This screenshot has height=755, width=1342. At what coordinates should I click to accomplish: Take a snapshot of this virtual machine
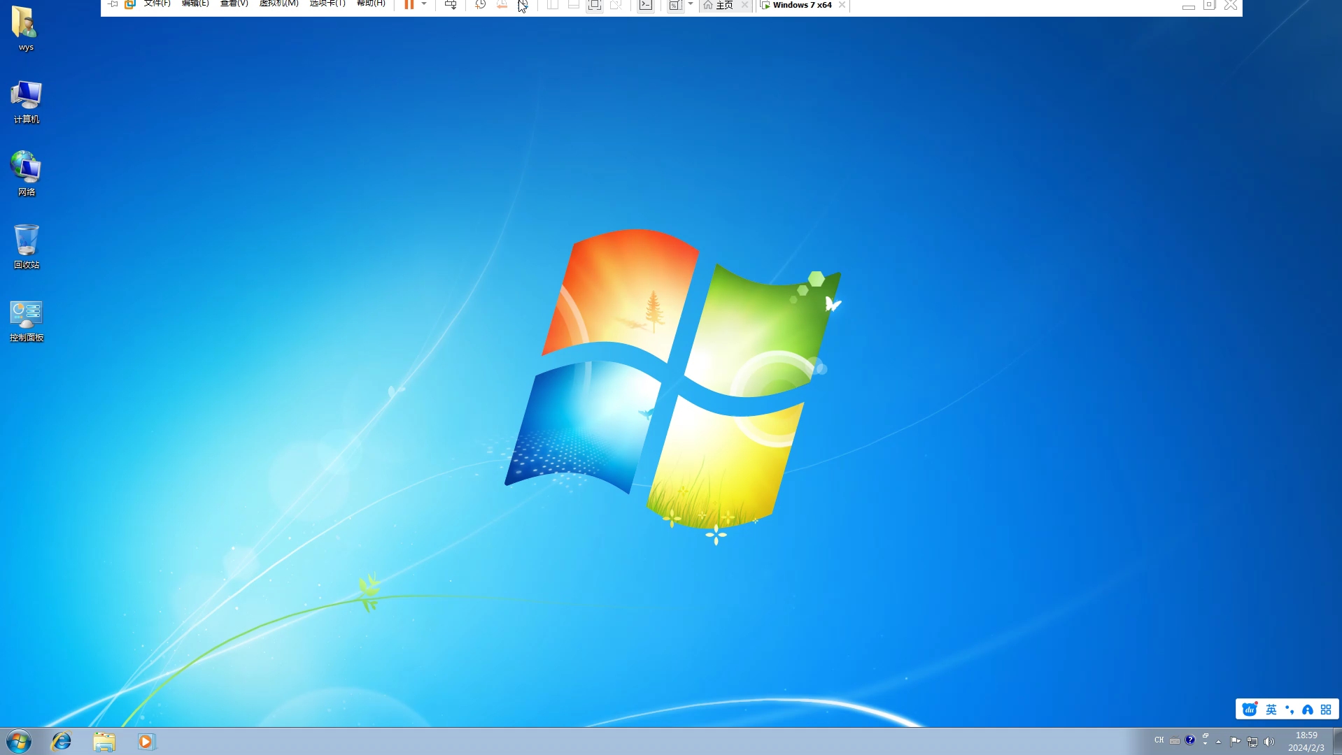(x=479, y=5)
